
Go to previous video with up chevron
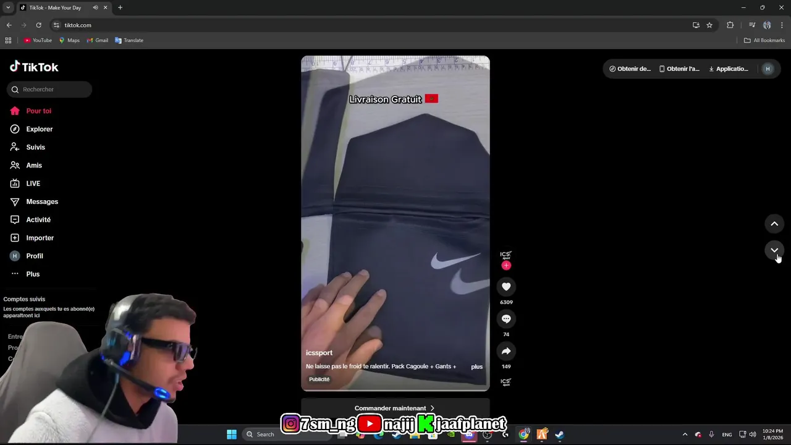(774, 224)
